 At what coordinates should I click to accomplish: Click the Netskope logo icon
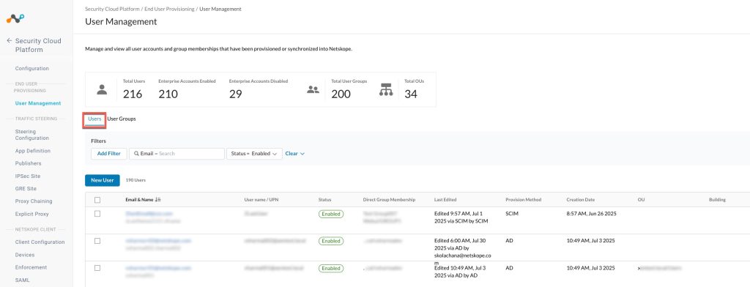pos(15,18)
